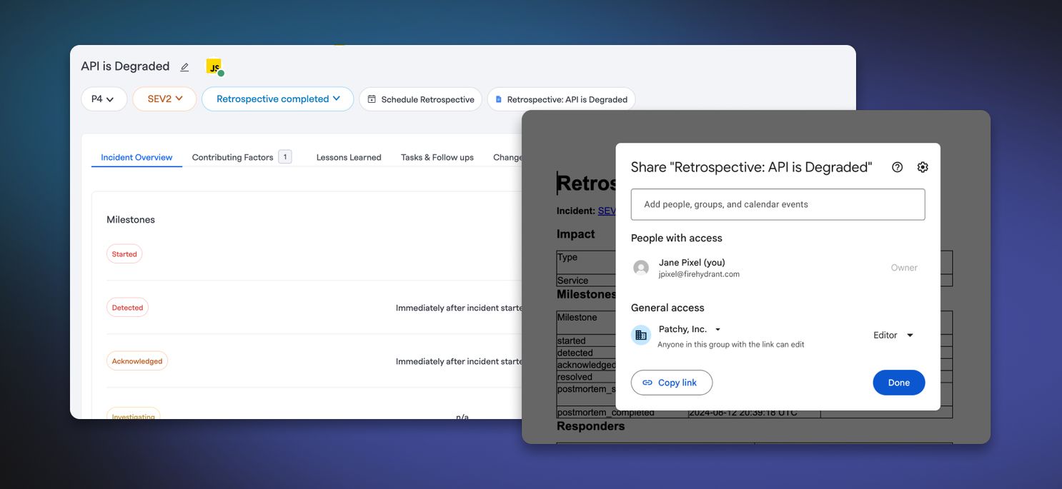Click the document icon on Retrospective link
The width and height of the screenshot is (1062, 489).
point(498,99)
